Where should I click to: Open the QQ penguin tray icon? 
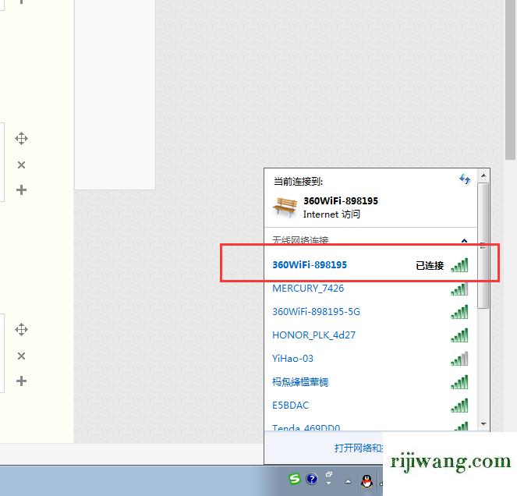[367, 481]
